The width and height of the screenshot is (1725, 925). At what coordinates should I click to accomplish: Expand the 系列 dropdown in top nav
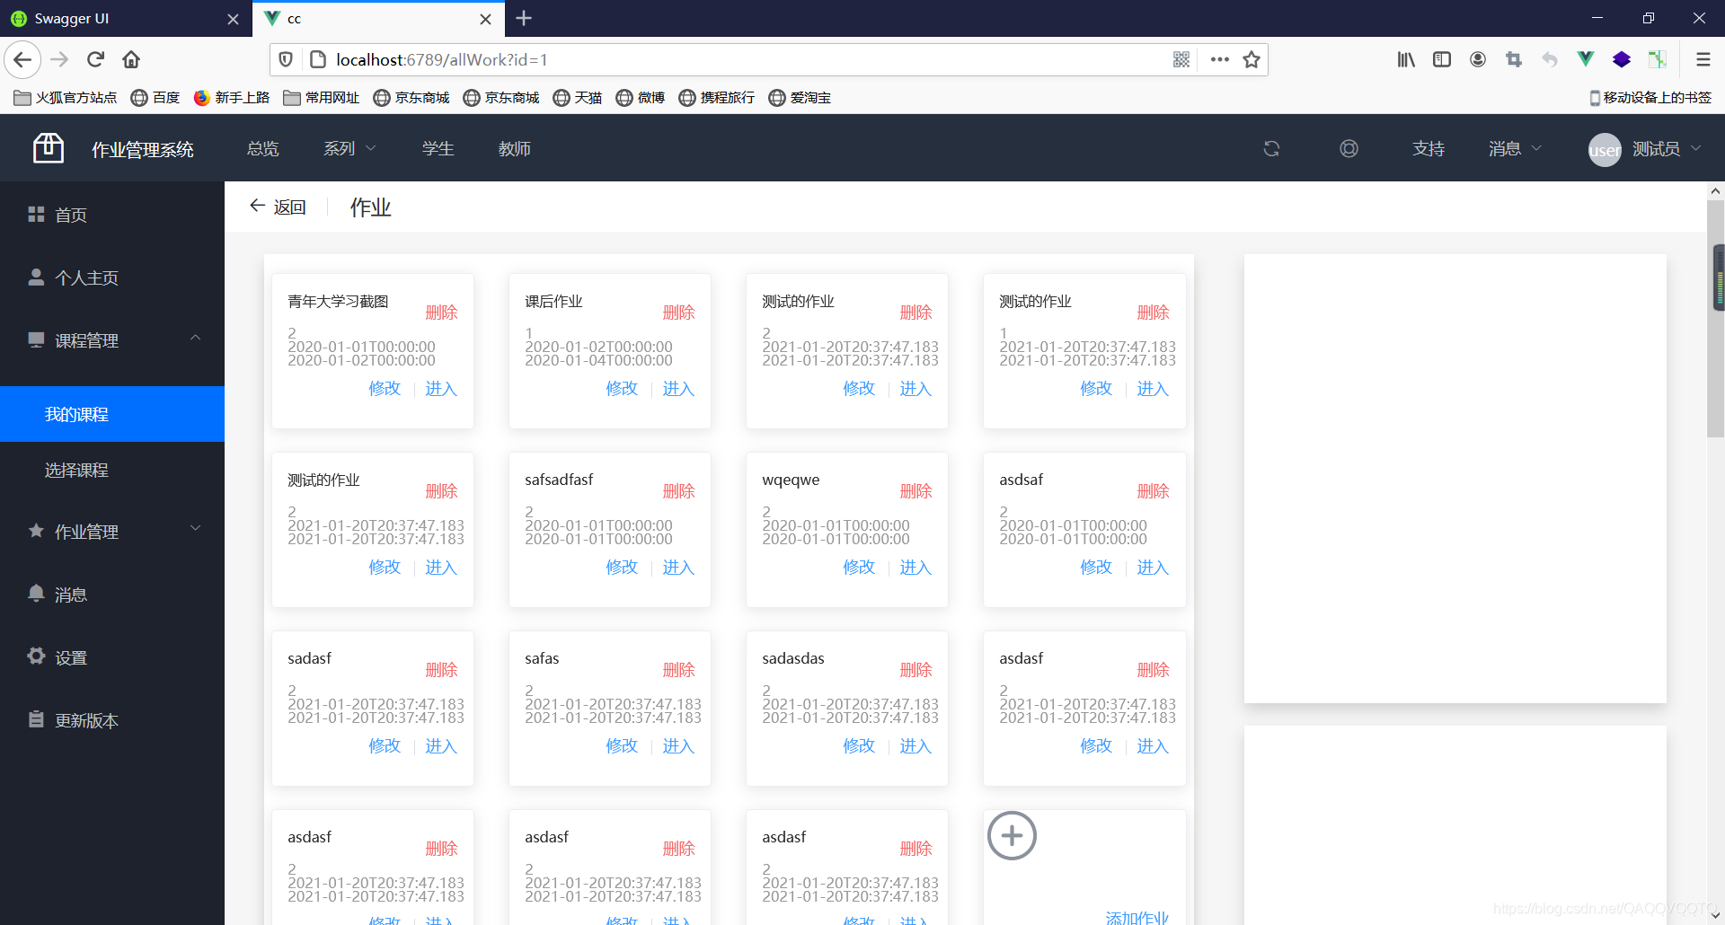click(349, 148)
